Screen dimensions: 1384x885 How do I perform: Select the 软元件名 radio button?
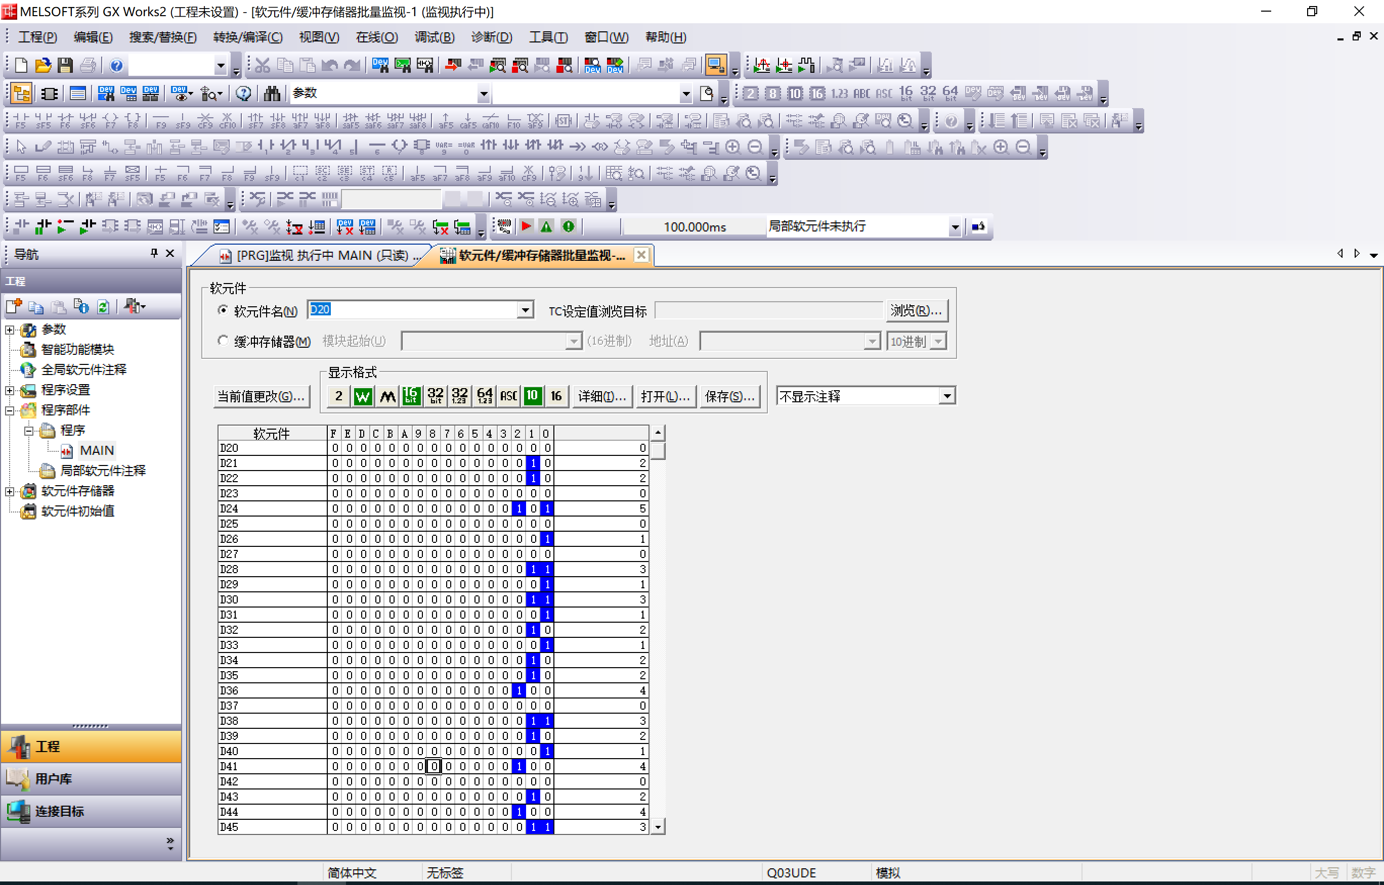223,310
